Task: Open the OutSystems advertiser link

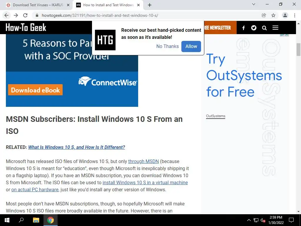Action: click(215, 116)
